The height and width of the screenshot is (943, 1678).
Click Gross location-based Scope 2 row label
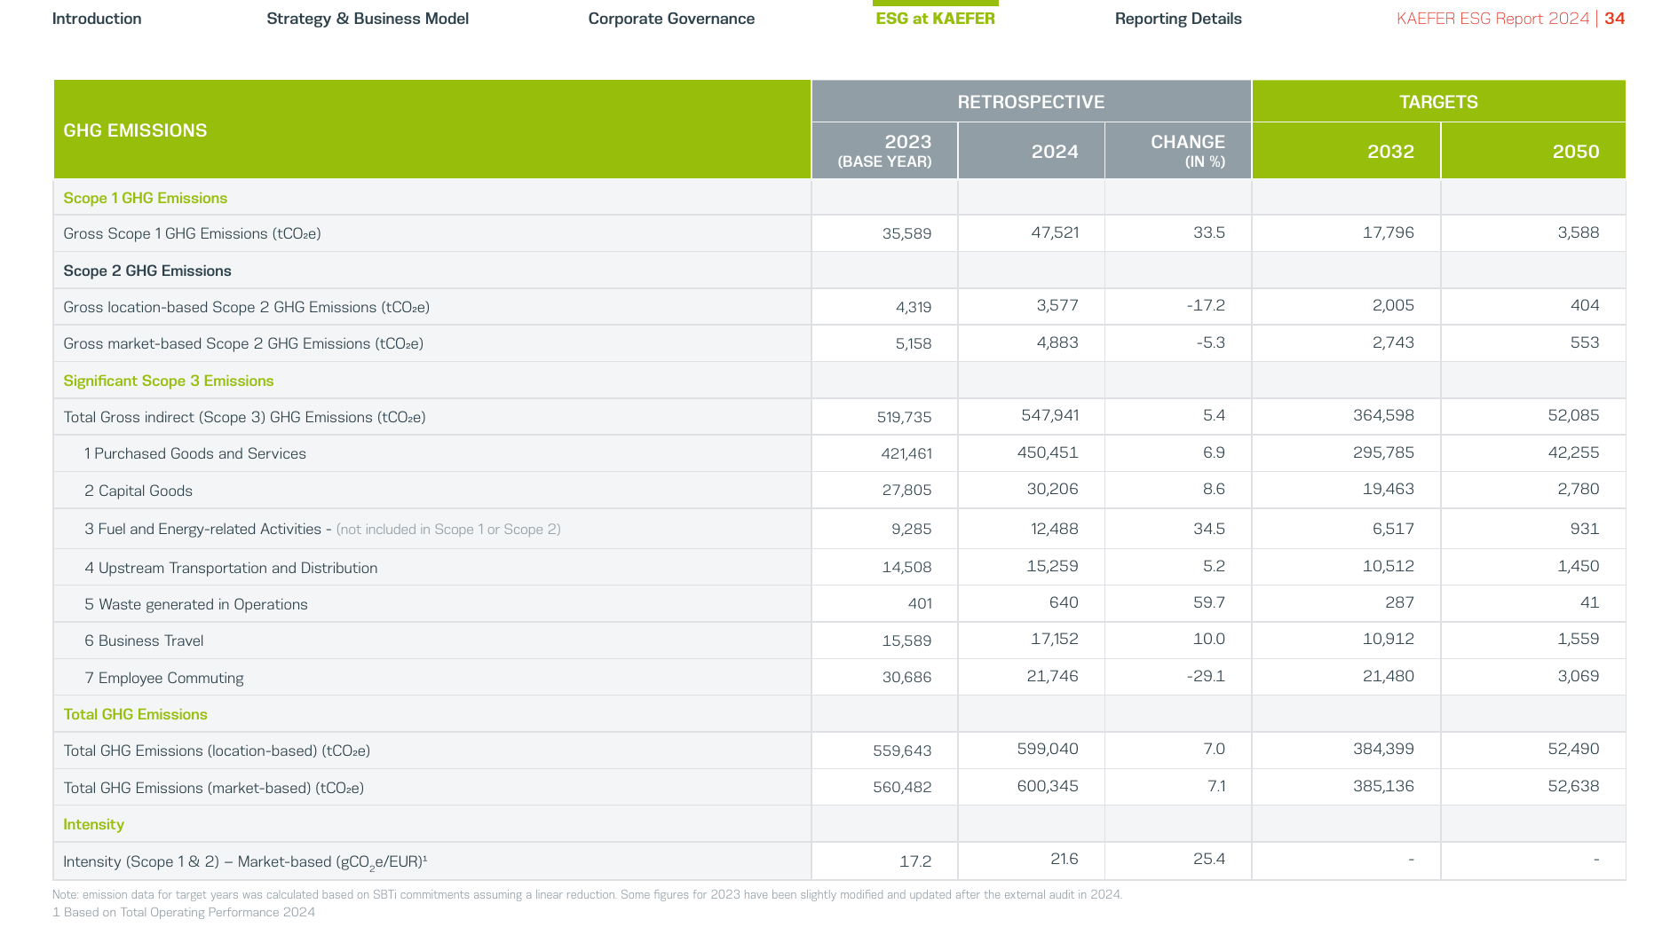[247, 307]
